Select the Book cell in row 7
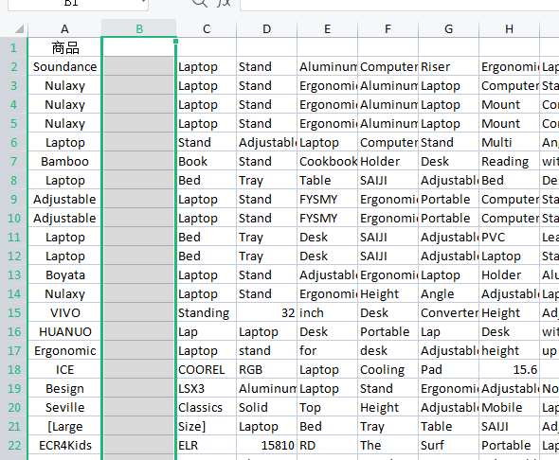This screenshot has width=559, height=460. click(x=207, y=161)
